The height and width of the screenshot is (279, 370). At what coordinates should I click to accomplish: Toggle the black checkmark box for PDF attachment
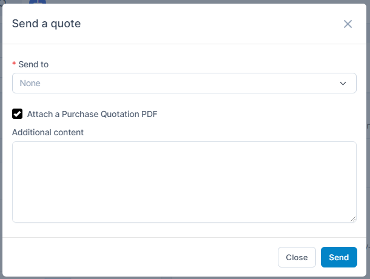[x=18, y=113]
